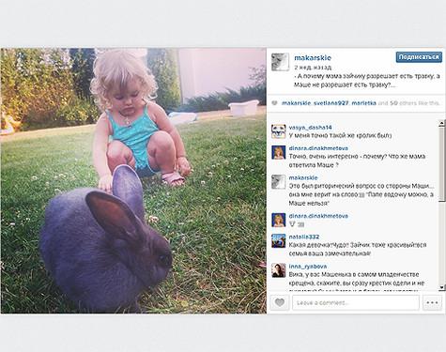Viewport: 446px width, 352px height.
Task: Click the comments scrollbar thumb
Action: (x=441, y=163)
